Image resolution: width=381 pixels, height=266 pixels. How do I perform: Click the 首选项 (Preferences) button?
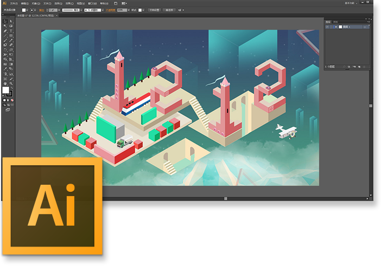[169, 10]
